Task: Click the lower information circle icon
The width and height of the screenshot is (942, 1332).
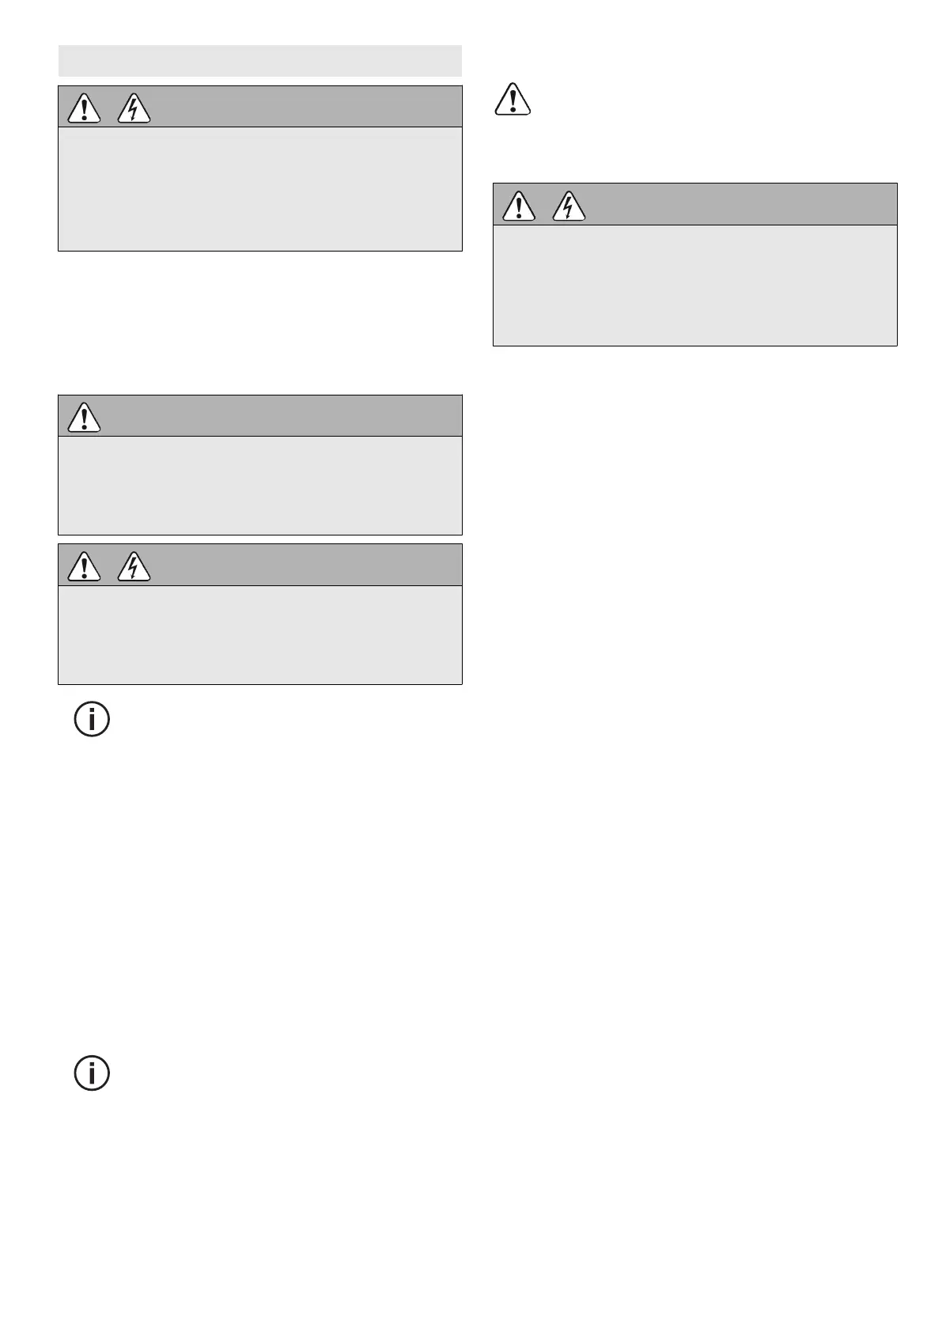Action: 92,1073
